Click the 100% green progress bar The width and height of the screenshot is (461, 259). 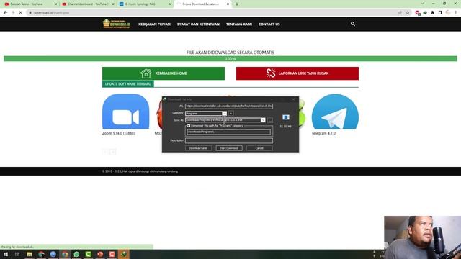(230, 59)
